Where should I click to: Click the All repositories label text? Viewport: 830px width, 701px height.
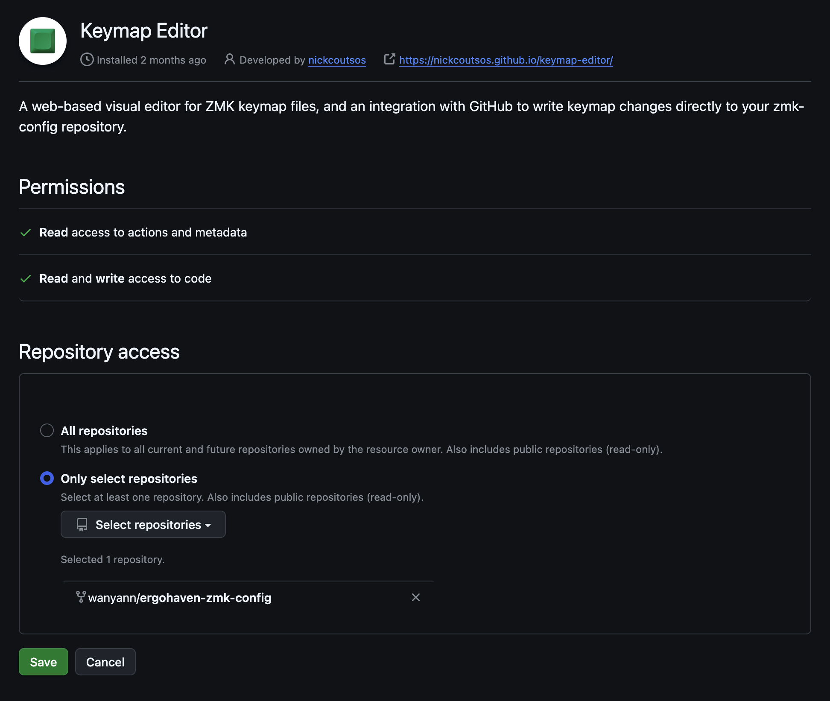(104, 431)
